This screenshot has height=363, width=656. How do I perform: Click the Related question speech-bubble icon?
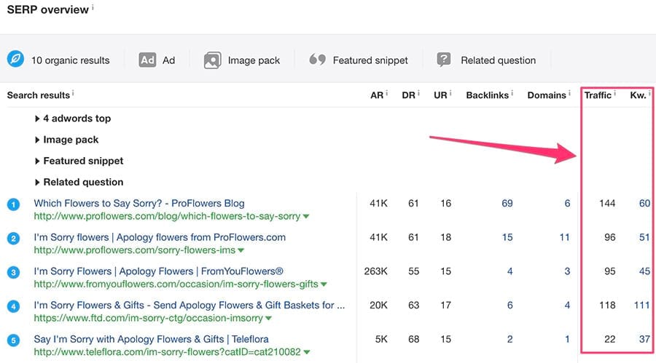click(444, 60)
